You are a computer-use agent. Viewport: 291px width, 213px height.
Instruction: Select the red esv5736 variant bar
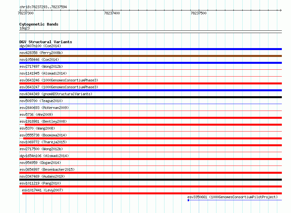tap(154, 118)
